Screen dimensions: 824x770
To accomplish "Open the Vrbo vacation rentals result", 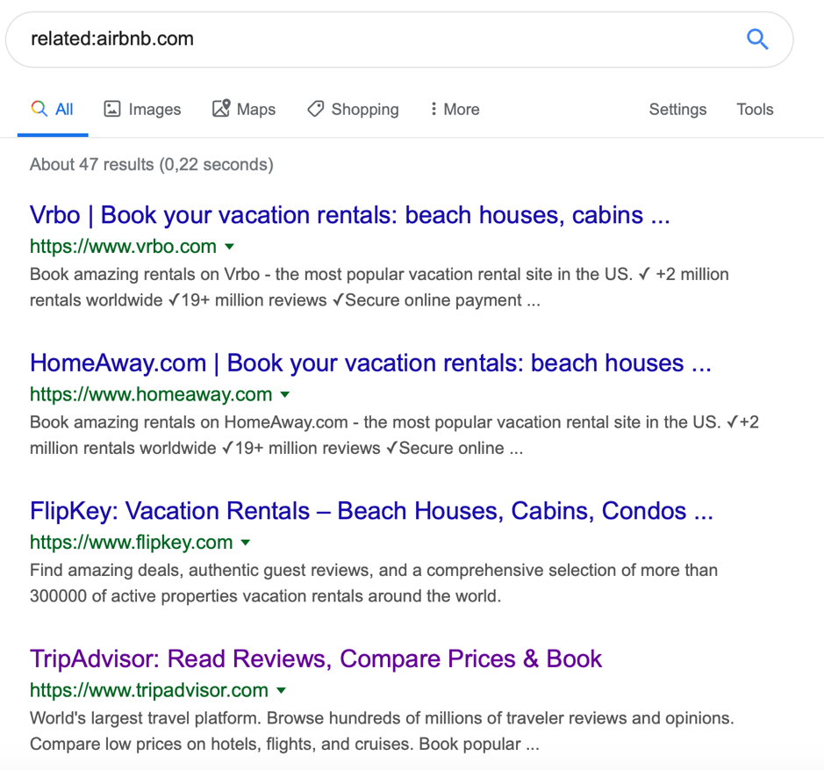I will (x=350, y=215).
